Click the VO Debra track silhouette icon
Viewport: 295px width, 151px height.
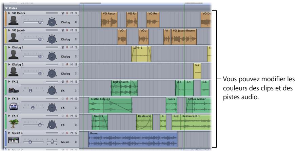tap(14, 20)
